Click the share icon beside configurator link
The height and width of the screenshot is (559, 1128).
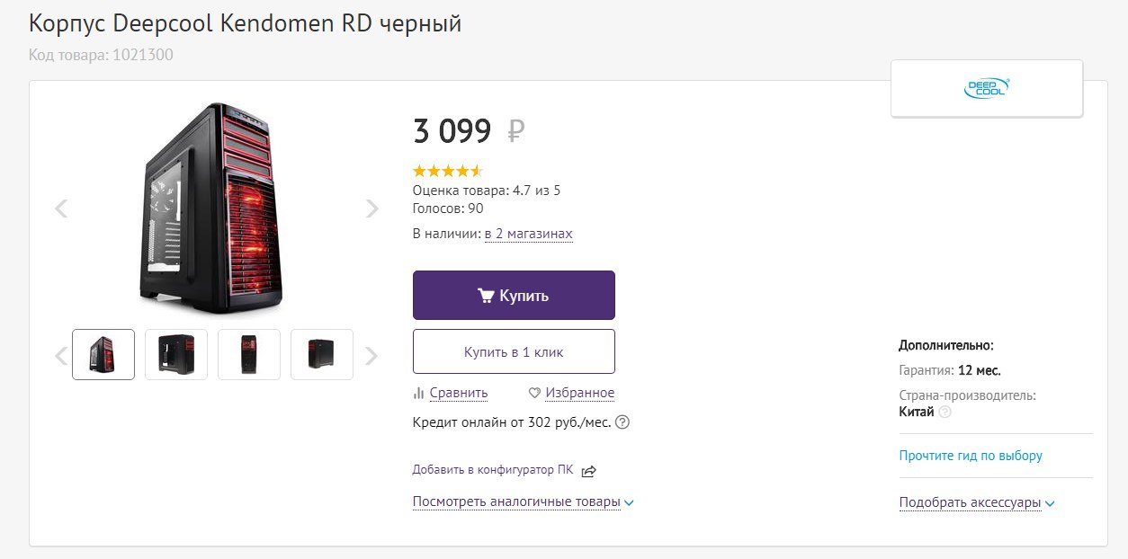pyautogui.click(x=589, y=471)
